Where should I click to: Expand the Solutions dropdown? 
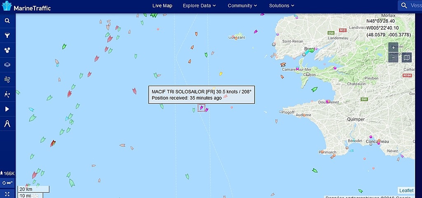pos(281,6)
